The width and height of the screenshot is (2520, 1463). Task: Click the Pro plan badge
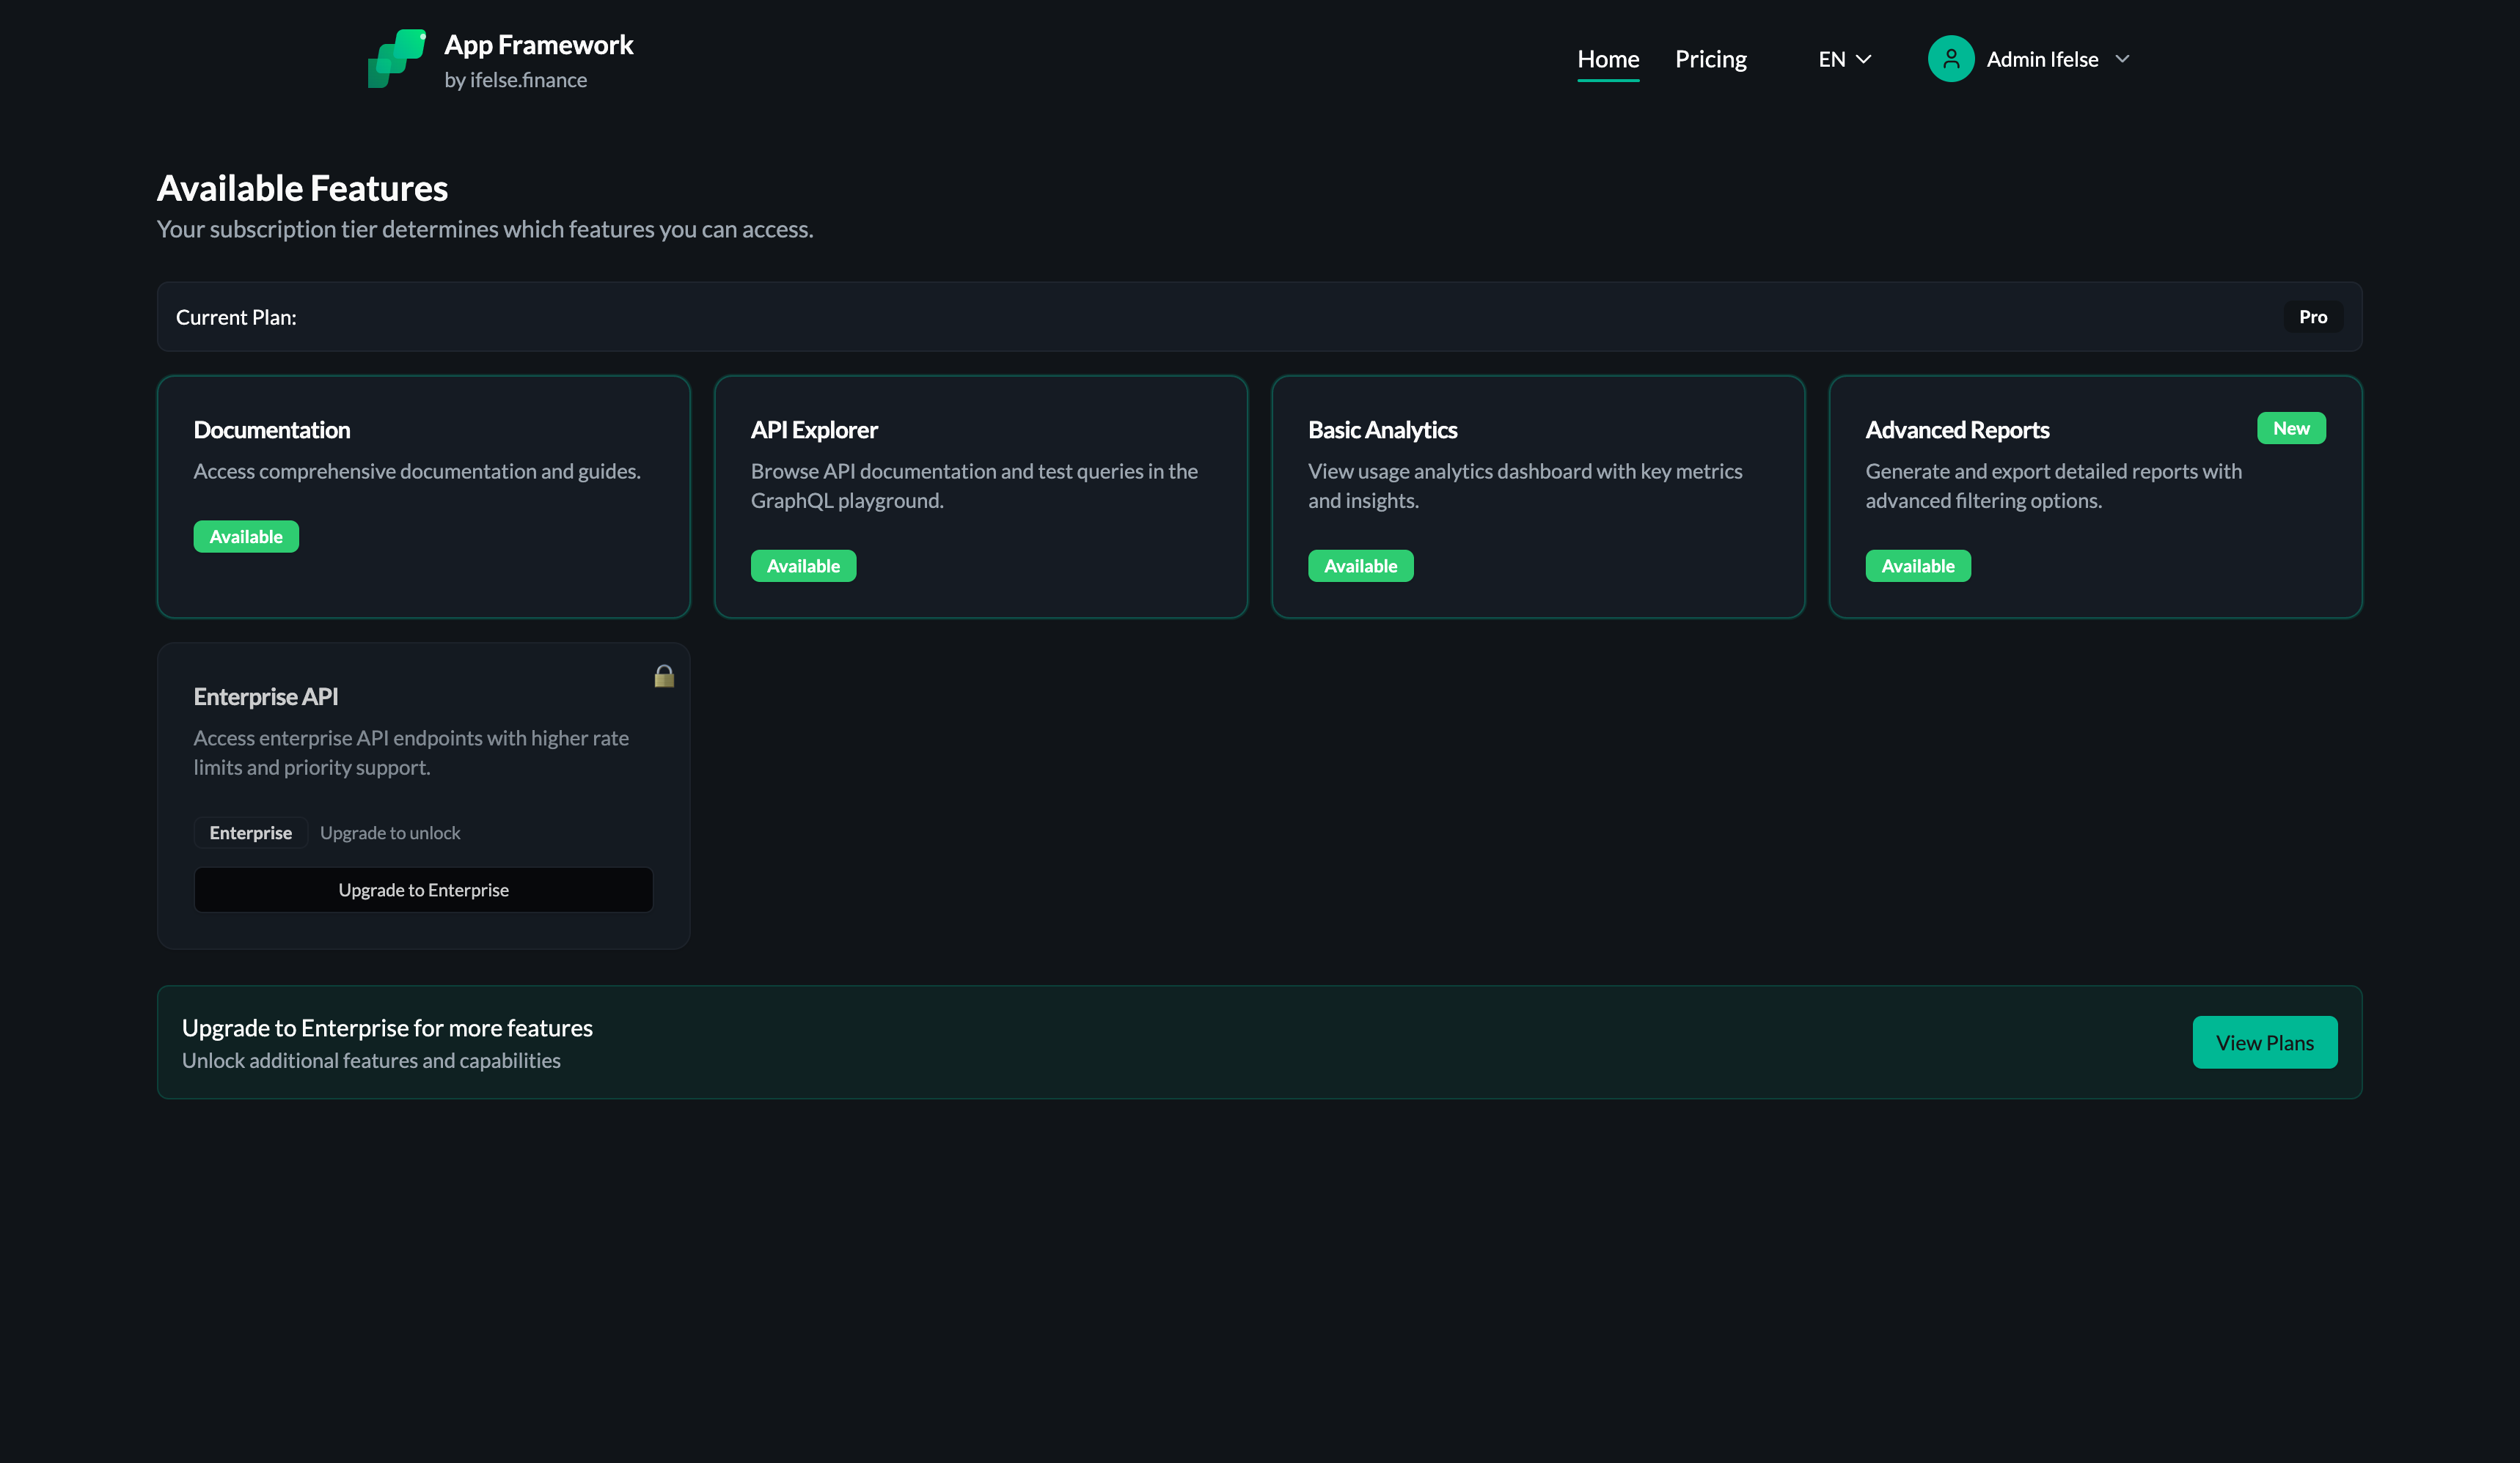(x=2312, y=317)
